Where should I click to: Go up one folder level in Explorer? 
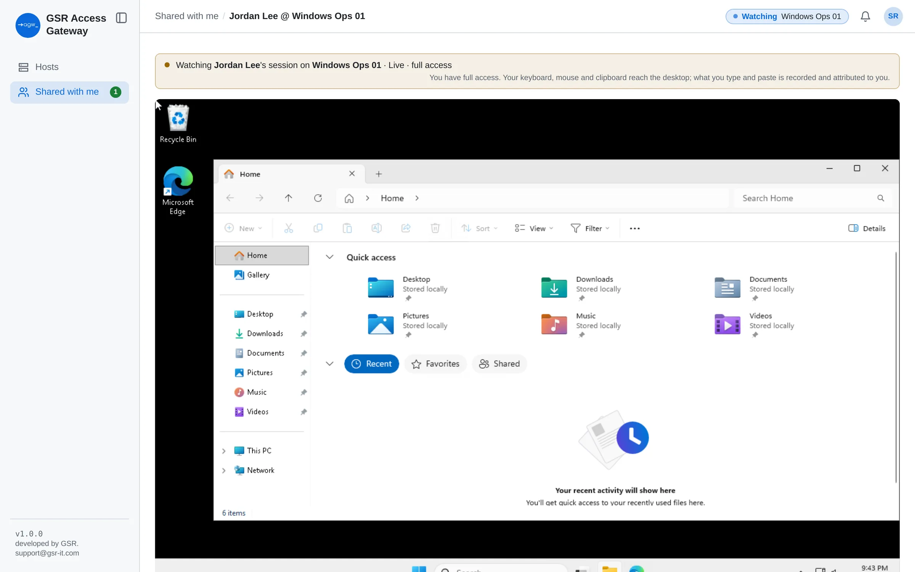[x=289, y=198]
